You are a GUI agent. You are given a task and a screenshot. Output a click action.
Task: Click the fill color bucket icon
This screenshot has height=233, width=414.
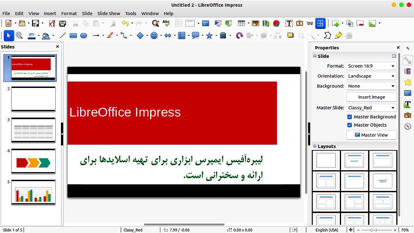pyautogui.click(x=46, y=36)
